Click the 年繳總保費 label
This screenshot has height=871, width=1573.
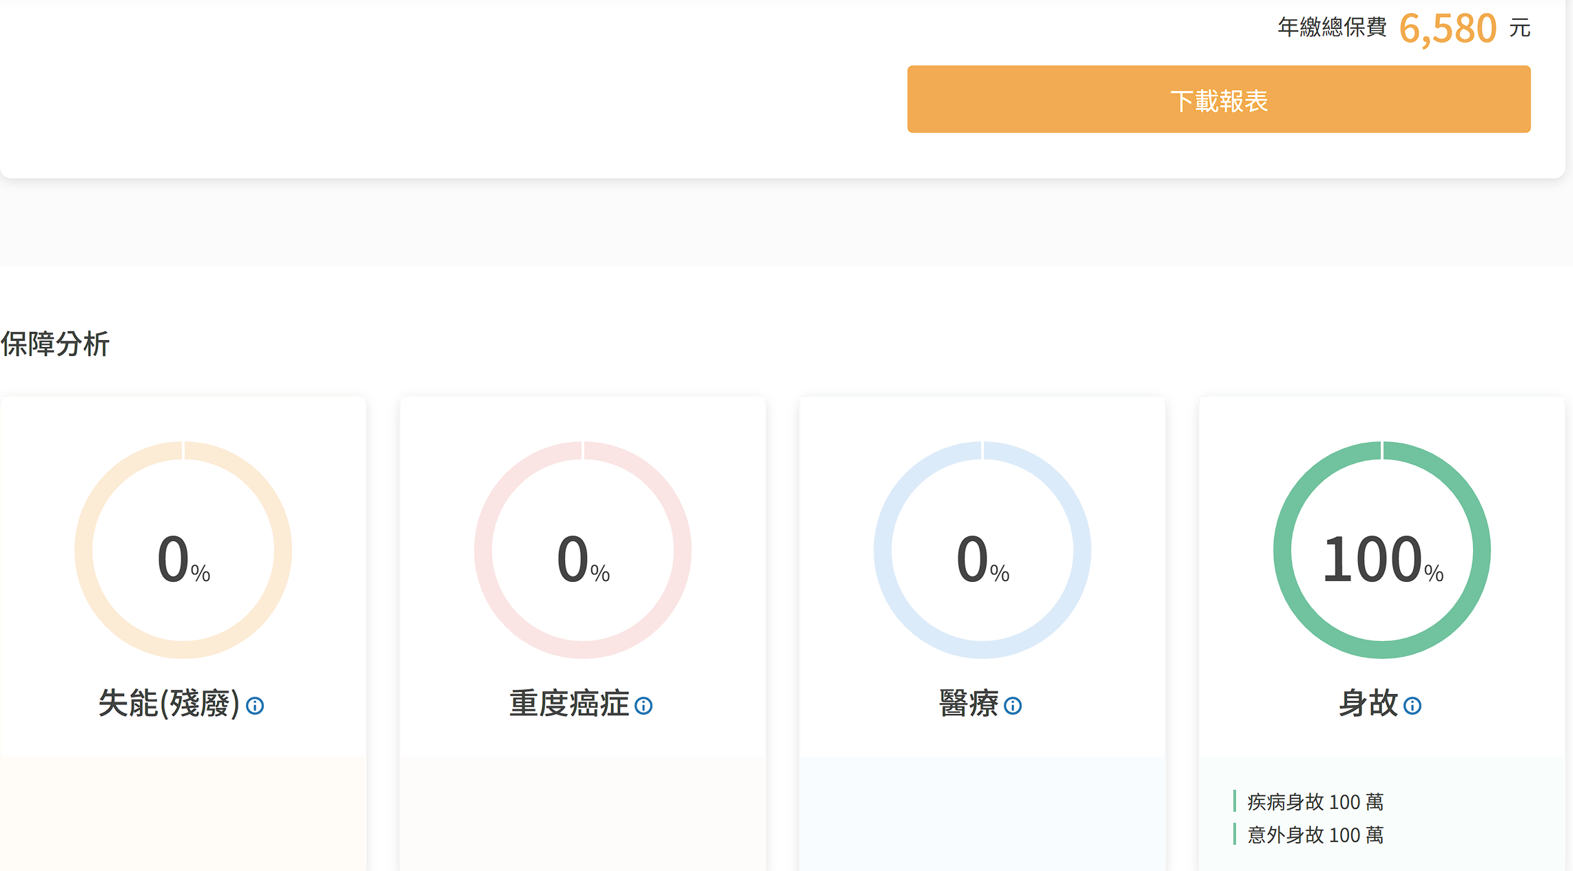(1332, 28)
